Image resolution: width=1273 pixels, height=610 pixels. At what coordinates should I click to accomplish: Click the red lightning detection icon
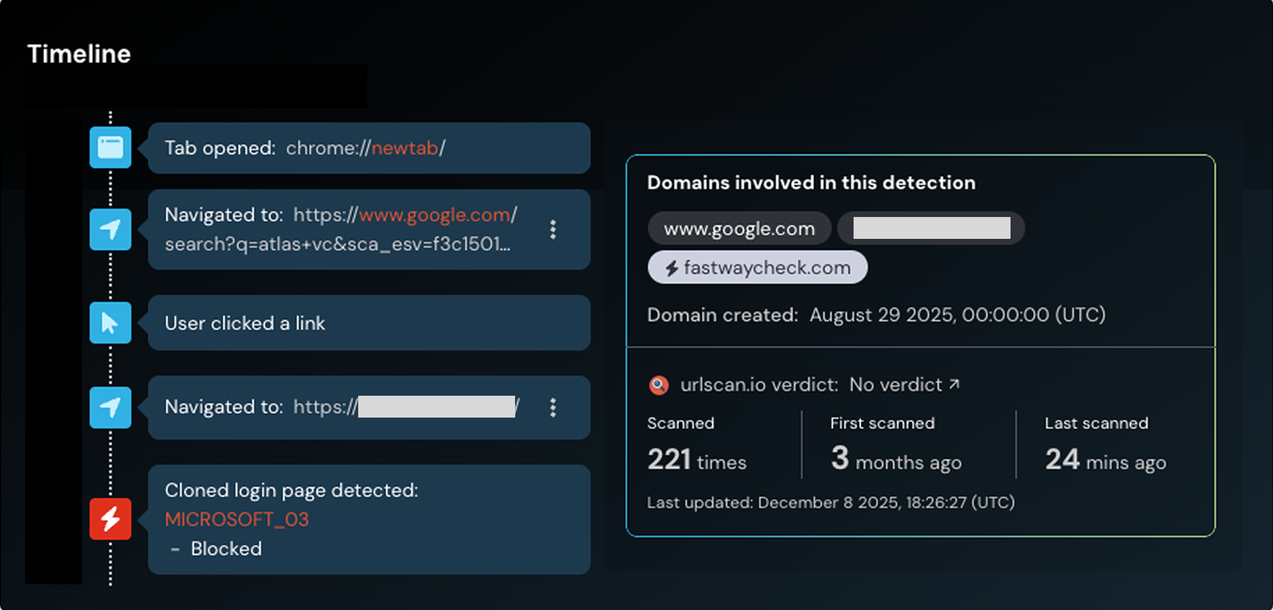pyautogui.click(x=110, y=519)
